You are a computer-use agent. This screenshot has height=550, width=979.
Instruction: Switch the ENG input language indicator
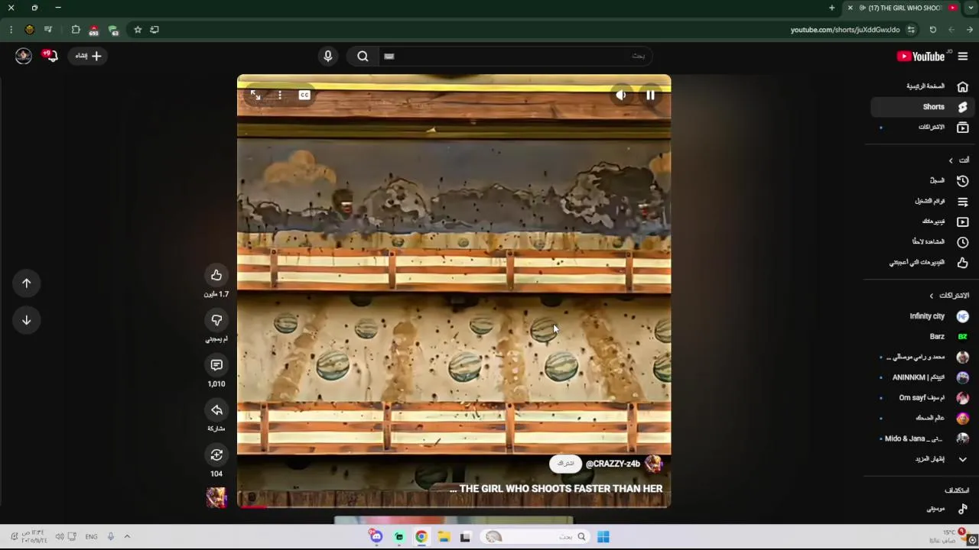pos(91,537)
